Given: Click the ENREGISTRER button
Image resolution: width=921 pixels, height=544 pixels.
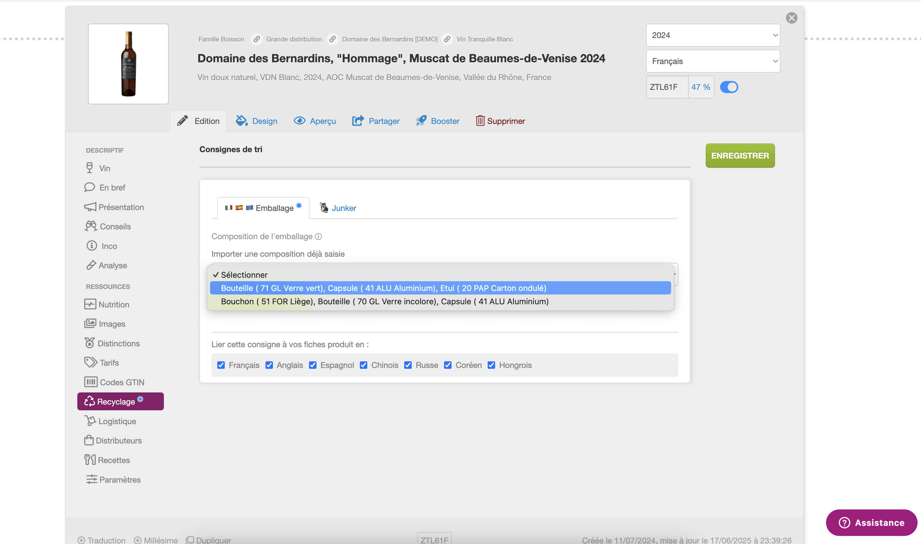Looking at the screenshot, I should click(x=740, y=155).
